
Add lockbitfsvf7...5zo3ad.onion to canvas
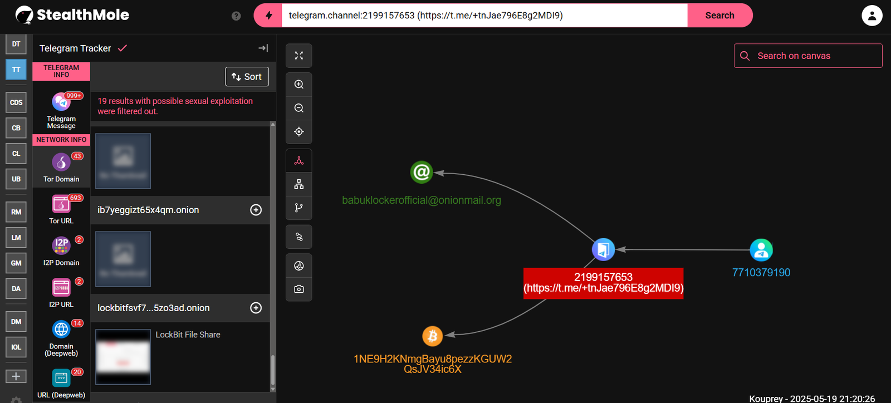tap(256, 308)
